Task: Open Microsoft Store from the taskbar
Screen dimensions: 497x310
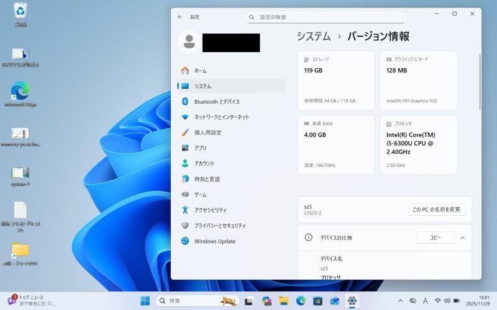Action: pyautogui.click(x=317, y=301)
